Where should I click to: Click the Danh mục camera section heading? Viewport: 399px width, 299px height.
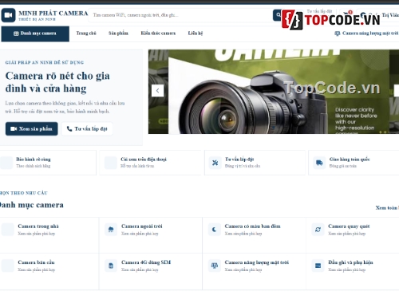tap(31, 205)
